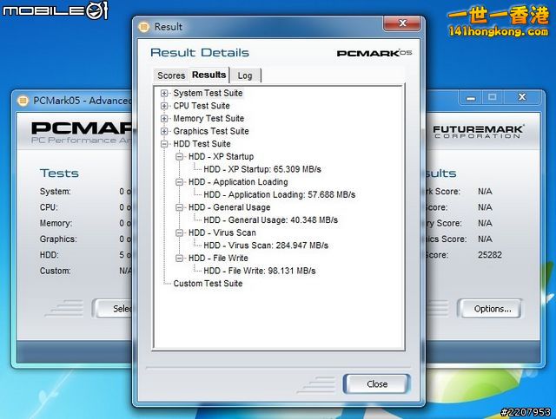Collapse the HDD - Virus Scan branch

click(x=180, y=233)
